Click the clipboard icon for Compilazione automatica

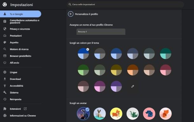coord(5,22)
